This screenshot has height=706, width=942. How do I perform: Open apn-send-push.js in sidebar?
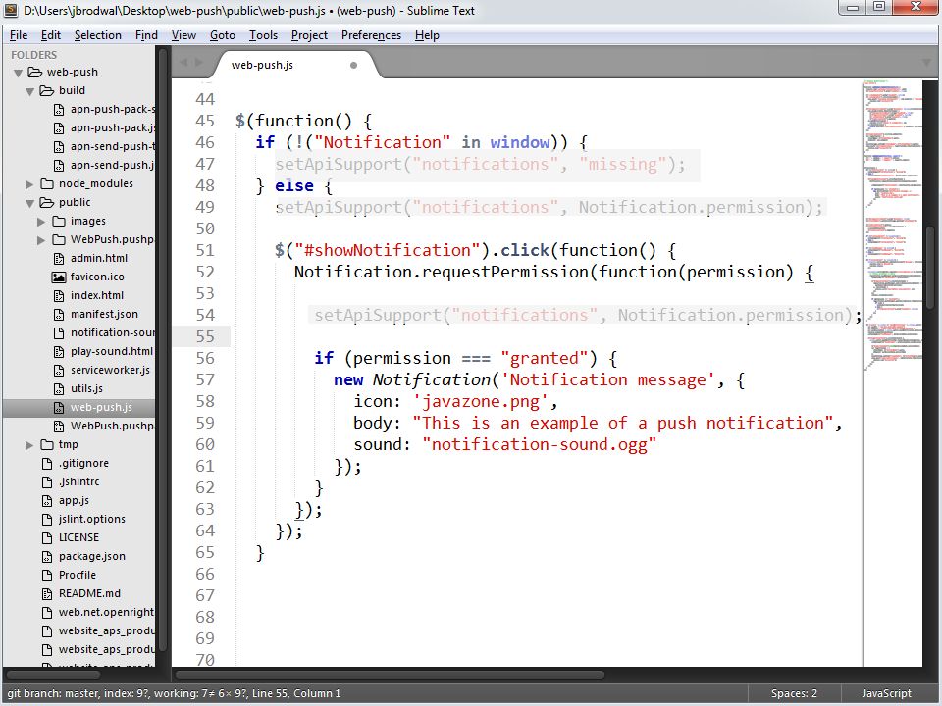tap(112, 165)
